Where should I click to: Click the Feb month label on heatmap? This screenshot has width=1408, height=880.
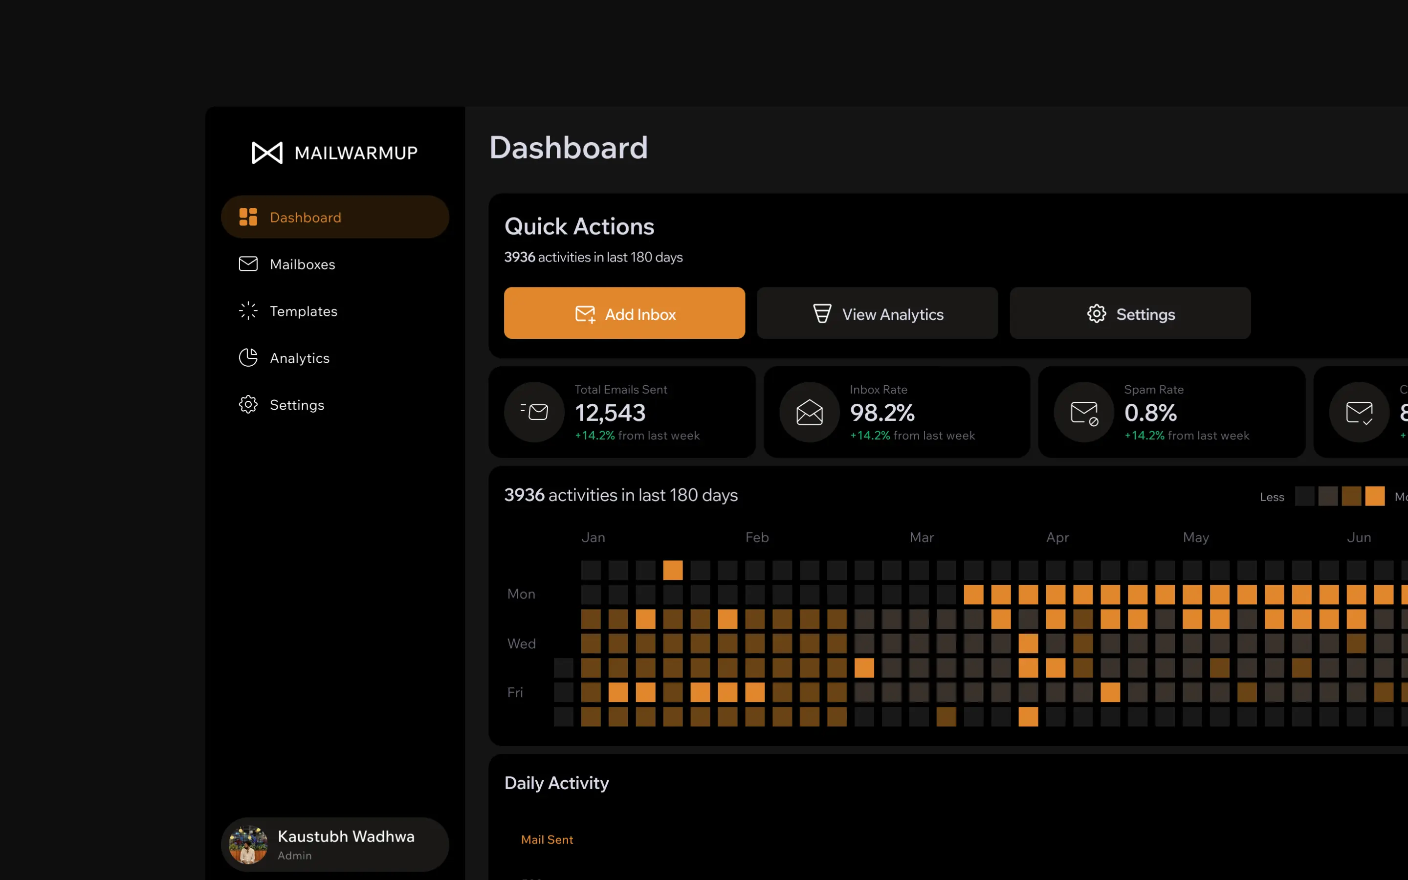click(757, 537)
